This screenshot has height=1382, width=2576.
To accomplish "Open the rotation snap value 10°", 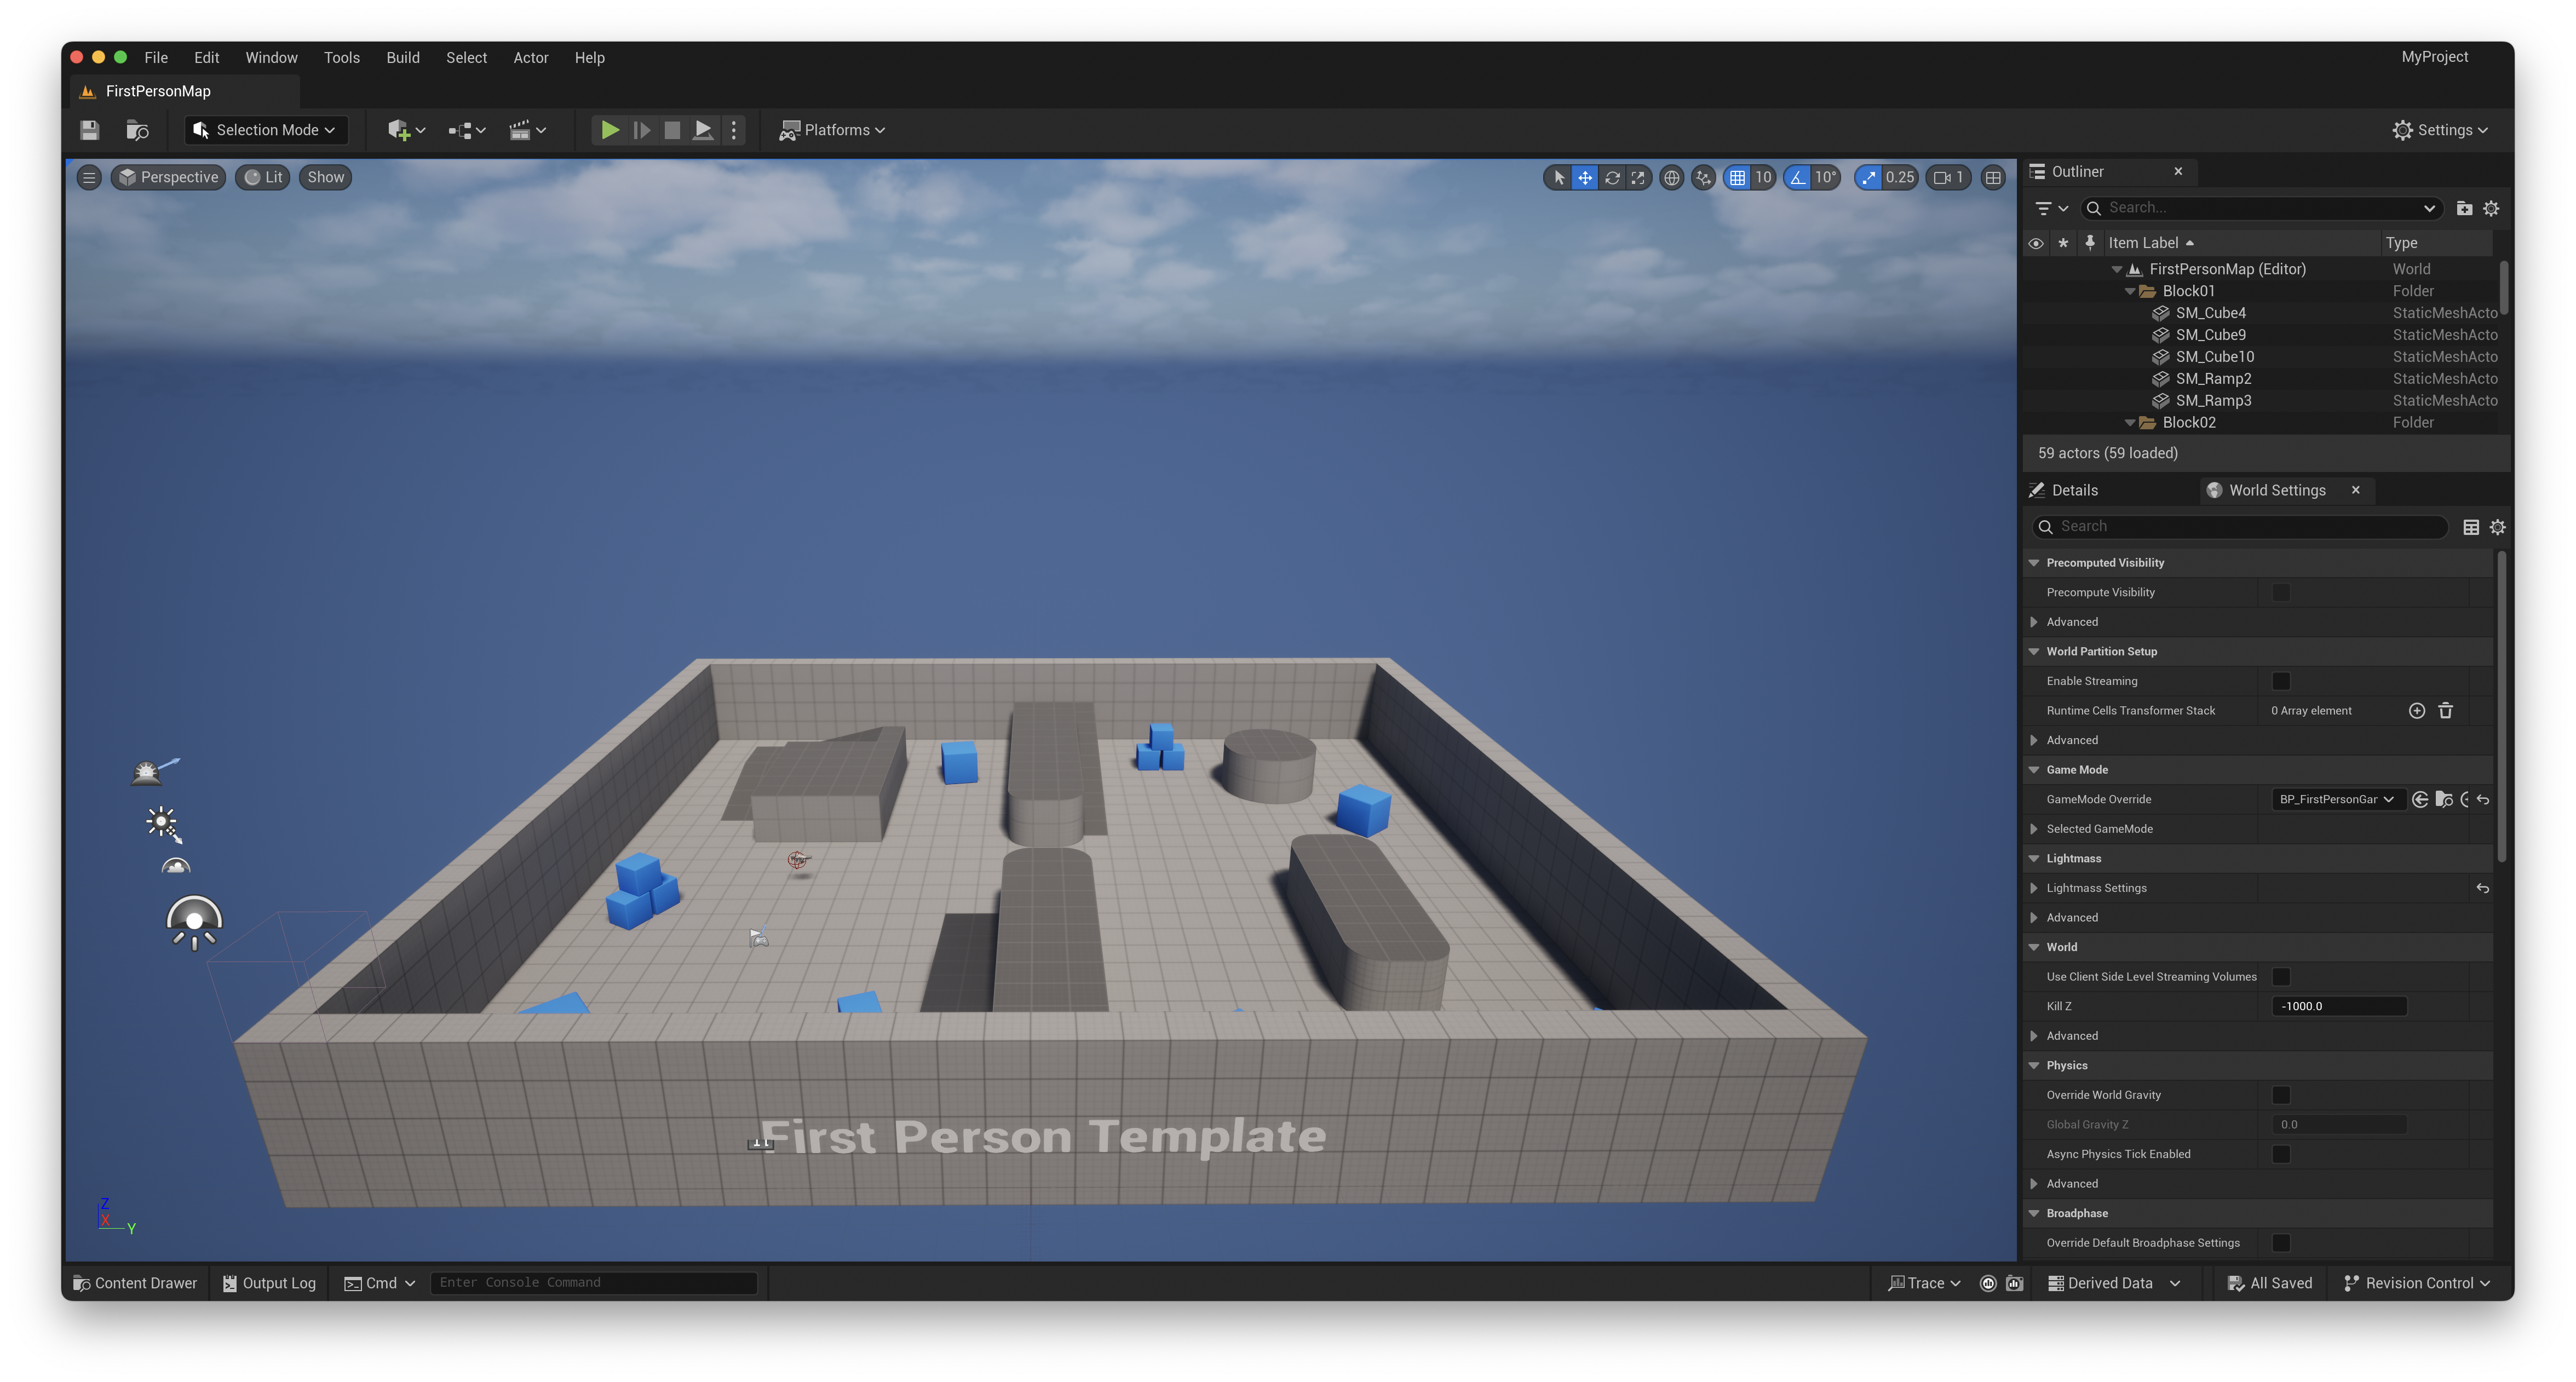I will pyautogui.click(x=1826, y=178).
